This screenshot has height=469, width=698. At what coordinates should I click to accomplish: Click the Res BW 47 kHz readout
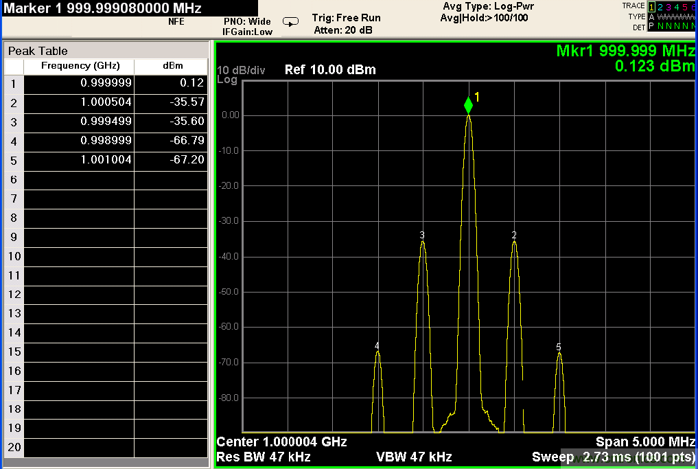coord(264,457)
